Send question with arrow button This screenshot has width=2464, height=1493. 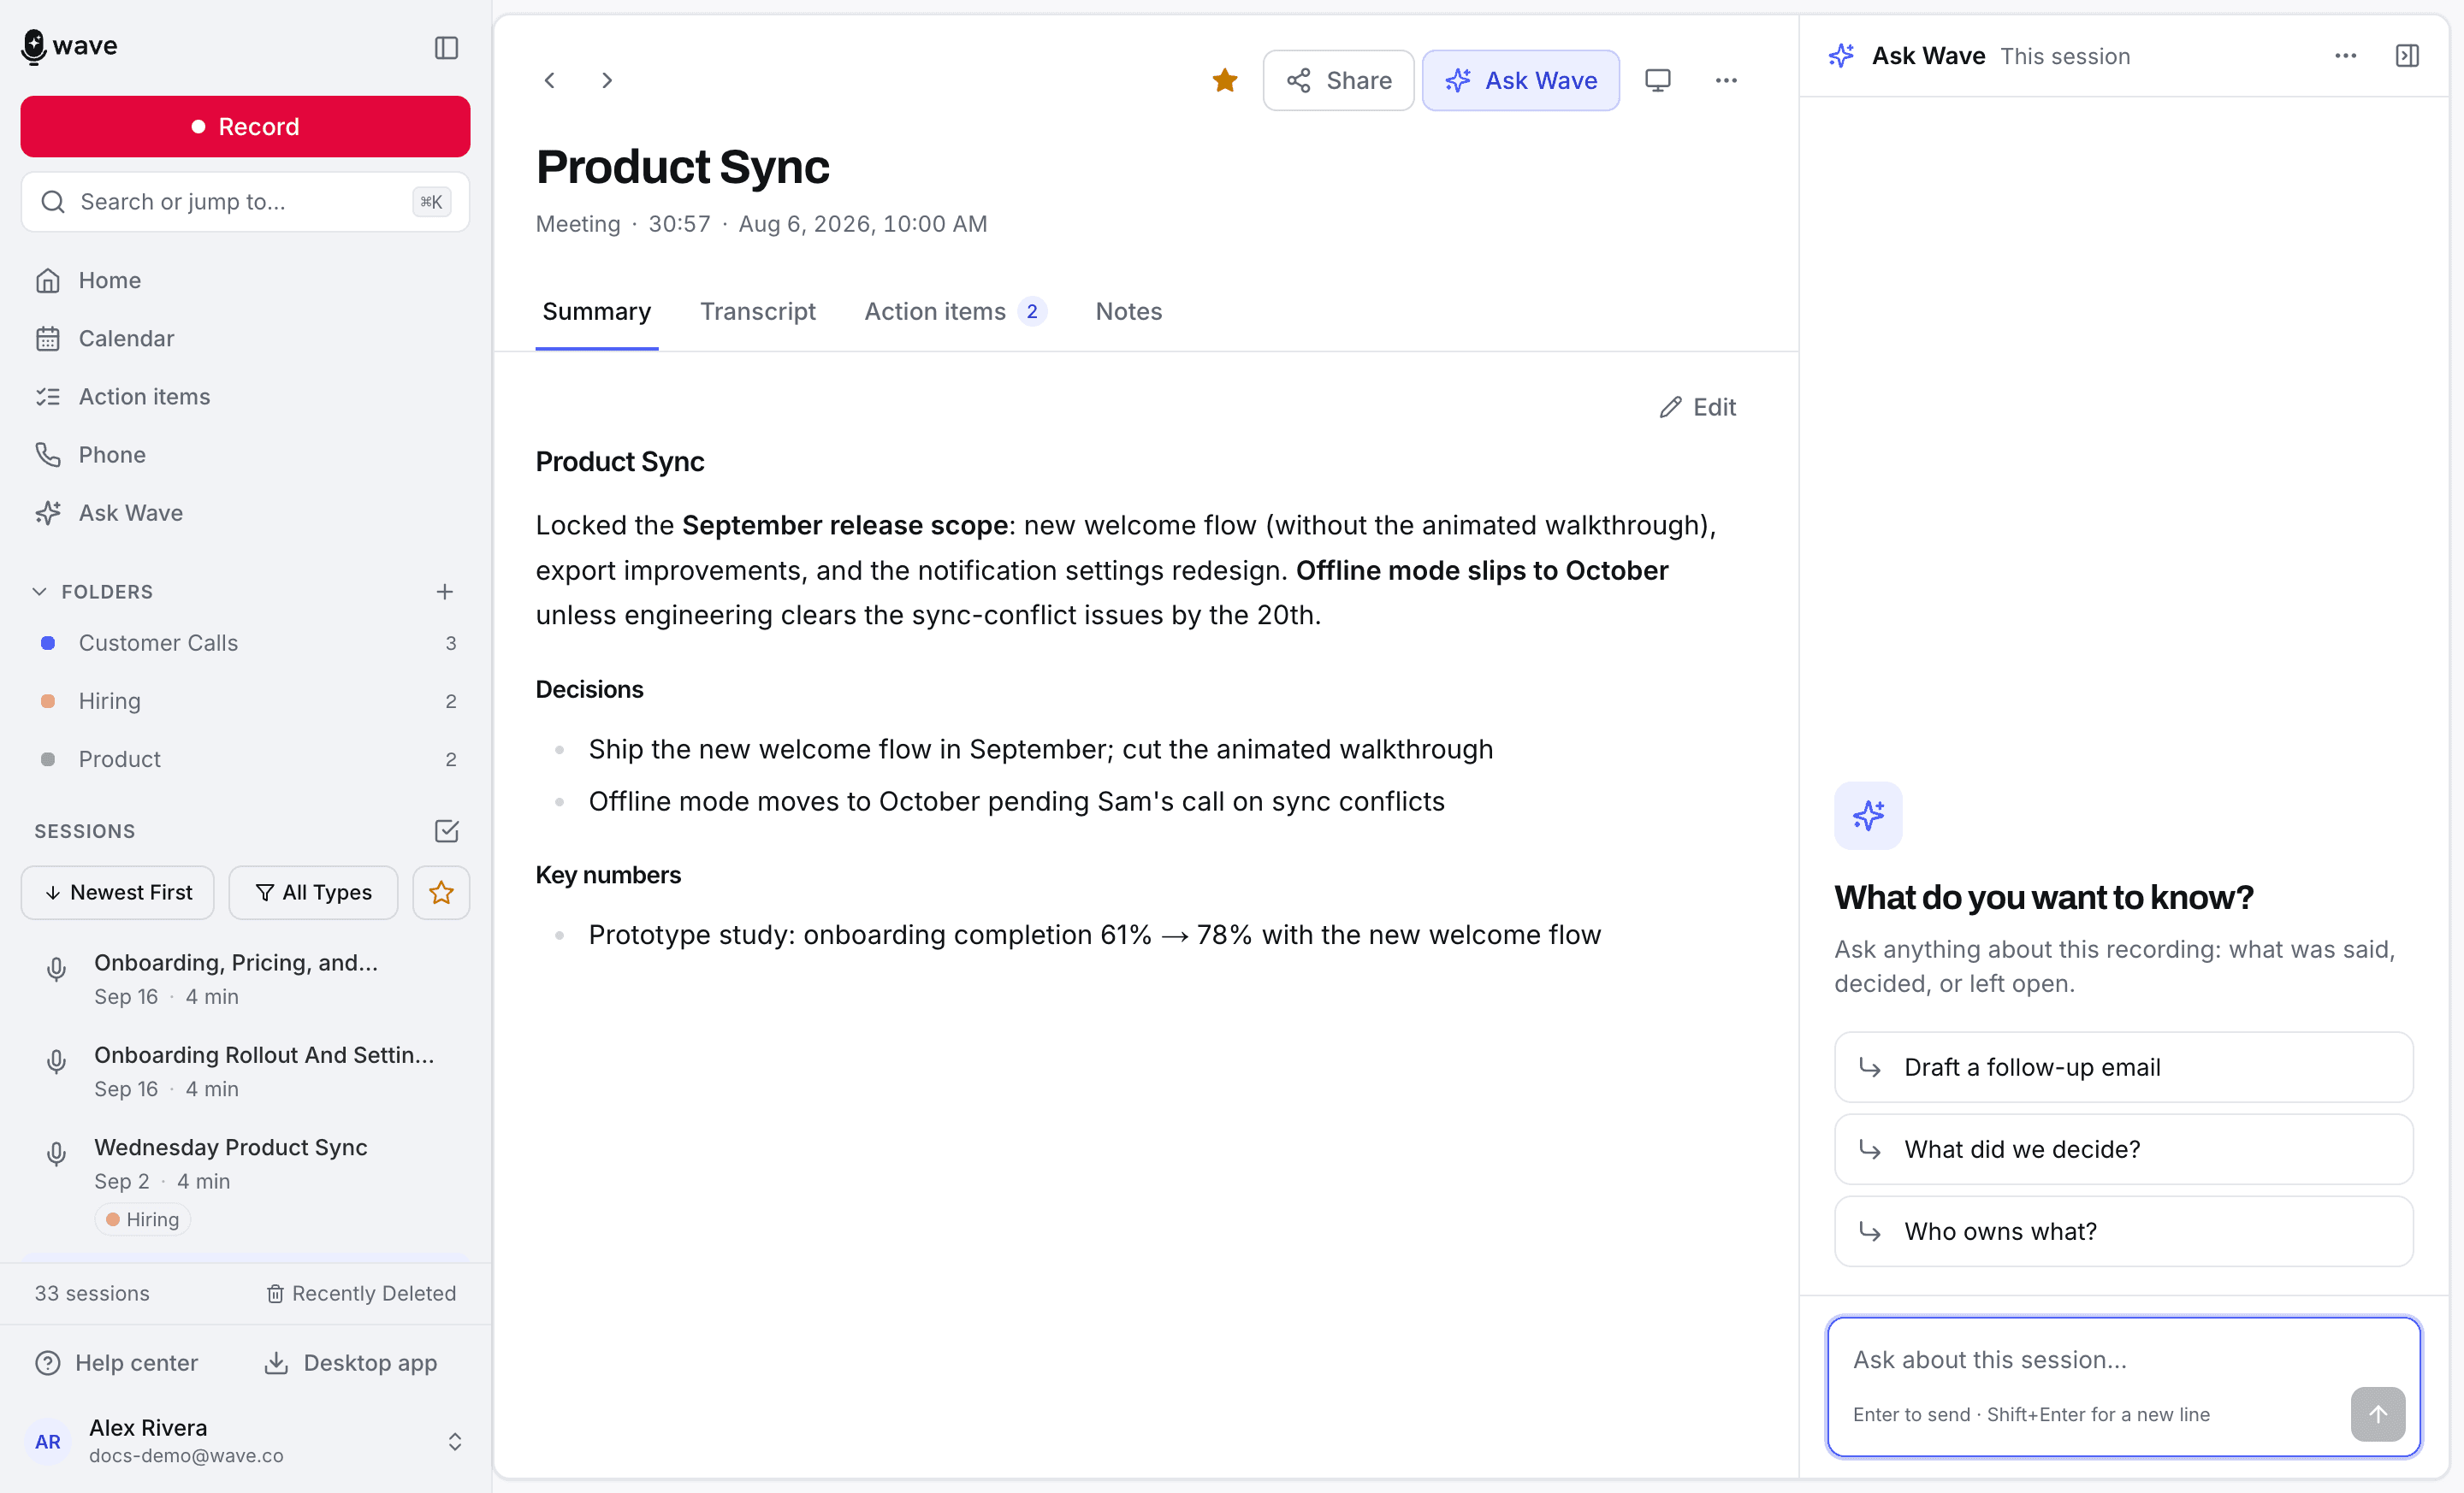tap(2377, 1414)
